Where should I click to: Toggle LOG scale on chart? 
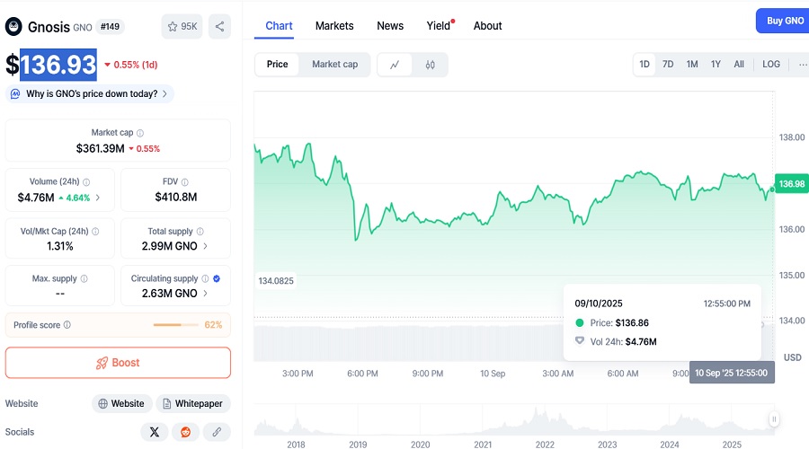[x=771, y=65]
